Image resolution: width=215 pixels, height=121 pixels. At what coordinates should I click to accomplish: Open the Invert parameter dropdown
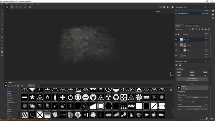click(196, 109)
